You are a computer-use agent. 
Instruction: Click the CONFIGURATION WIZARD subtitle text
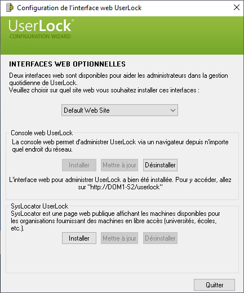click(40, 37)
